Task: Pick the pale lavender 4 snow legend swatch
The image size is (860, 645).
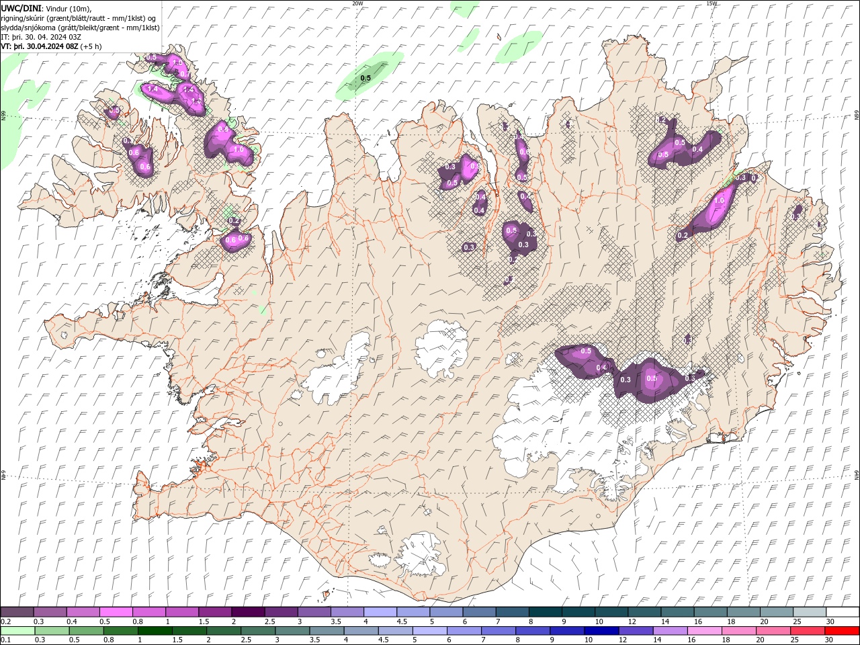Action: point(380,612)
